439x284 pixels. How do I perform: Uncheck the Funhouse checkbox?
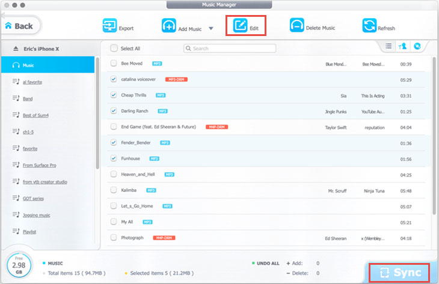coord(114,159)
